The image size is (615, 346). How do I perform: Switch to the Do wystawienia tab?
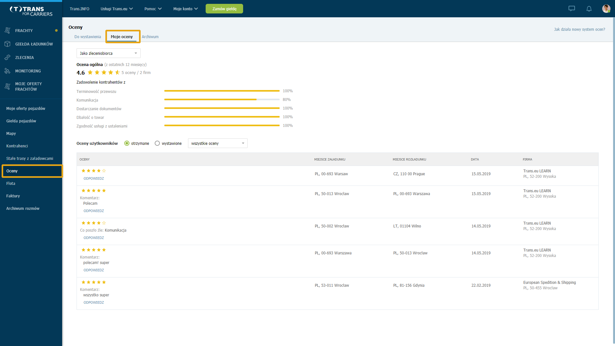coord(87,37)
